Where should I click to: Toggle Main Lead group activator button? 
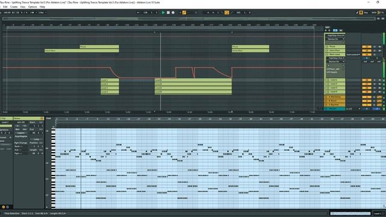pos(367,54)
